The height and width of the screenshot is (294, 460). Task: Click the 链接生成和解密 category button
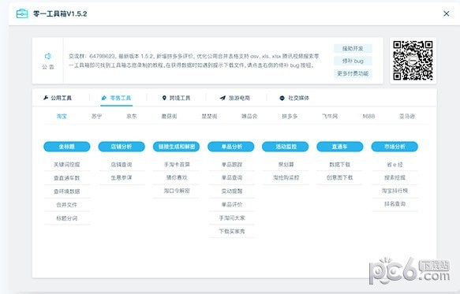tap(176, 147)
